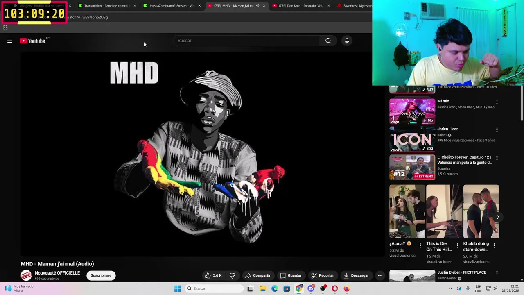The width and height of the screenshot is (524, 295).
Task: Launch Microsoft Edge from taskbar
Action: (275, 288)
